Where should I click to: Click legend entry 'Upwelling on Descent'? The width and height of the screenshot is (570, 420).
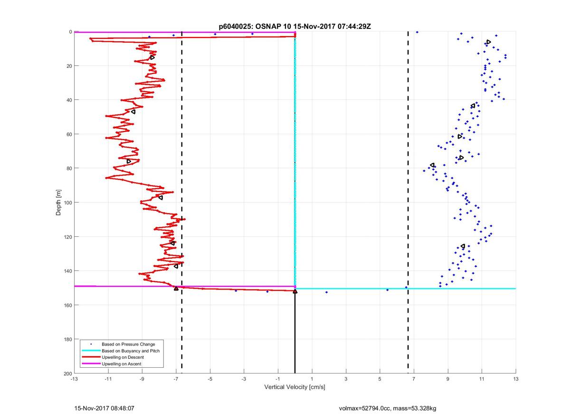pyautogui.click(x=123, y=357)
